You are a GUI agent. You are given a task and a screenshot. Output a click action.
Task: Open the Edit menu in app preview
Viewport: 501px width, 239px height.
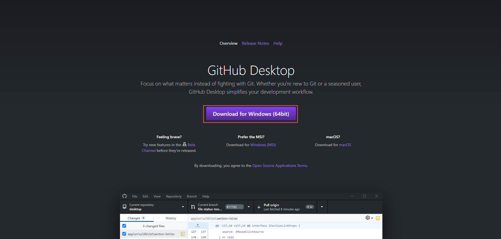click(145, 196)
